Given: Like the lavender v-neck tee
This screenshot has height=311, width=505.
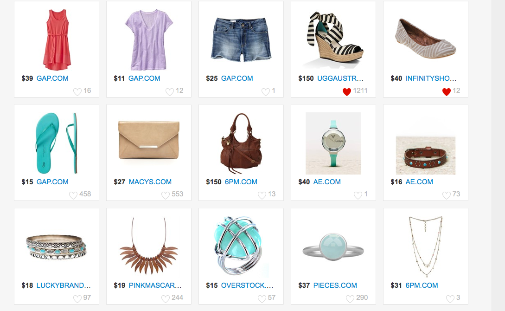Looking at the screenshot, I should [x=169, y=92].
